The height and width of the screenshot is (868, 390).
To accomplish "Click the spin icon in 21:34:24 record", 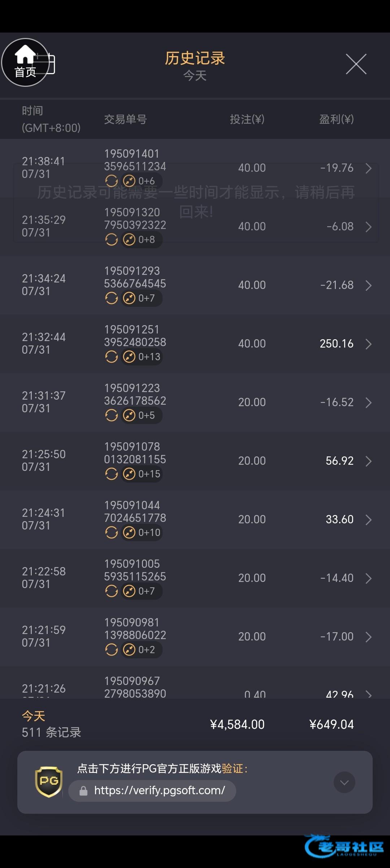I will pos(112,298).
